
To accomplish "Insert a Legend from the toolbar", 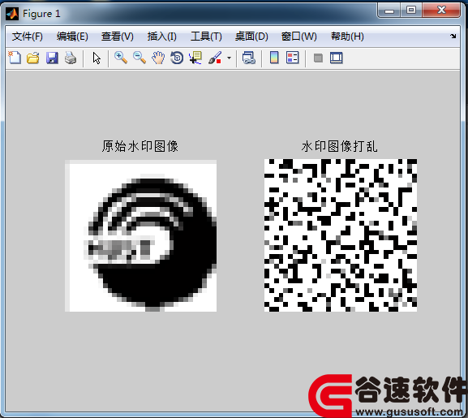I will [x=293, y=58].
